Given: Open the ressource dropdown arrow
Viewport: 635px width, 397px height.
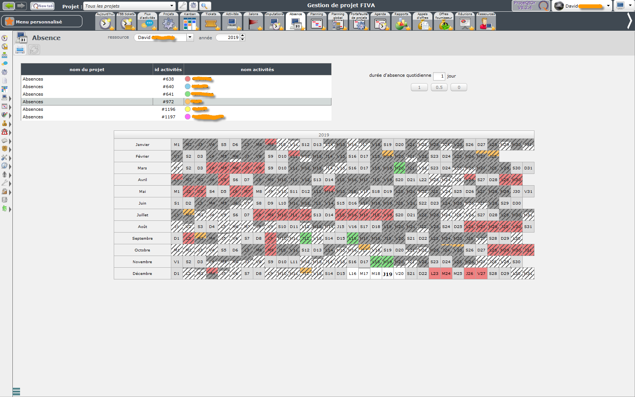Looking at the screenshot, I should click(190, 37).
